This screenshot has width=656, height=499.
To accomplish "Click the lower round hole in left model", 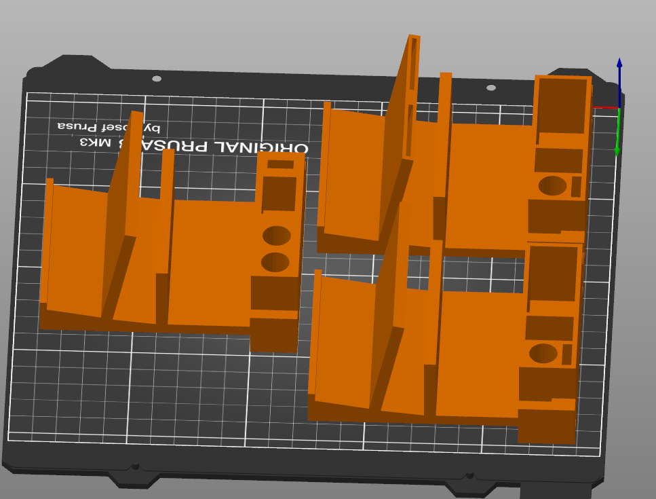I will pyautogui.click(x=275, y=262).
